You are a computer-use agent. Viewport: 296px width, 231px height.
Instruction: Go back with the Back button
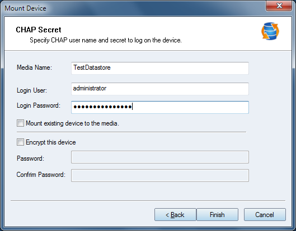pos(175,215)
